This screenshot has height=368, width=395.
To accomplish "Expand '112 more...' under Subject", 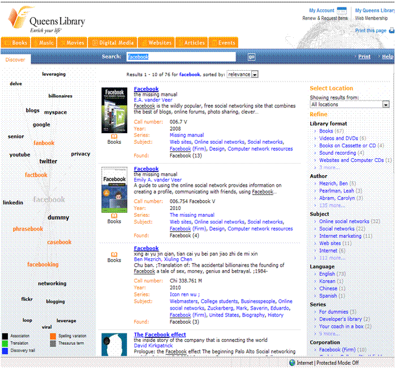I will pyautogui.click(x=332, y=258).
